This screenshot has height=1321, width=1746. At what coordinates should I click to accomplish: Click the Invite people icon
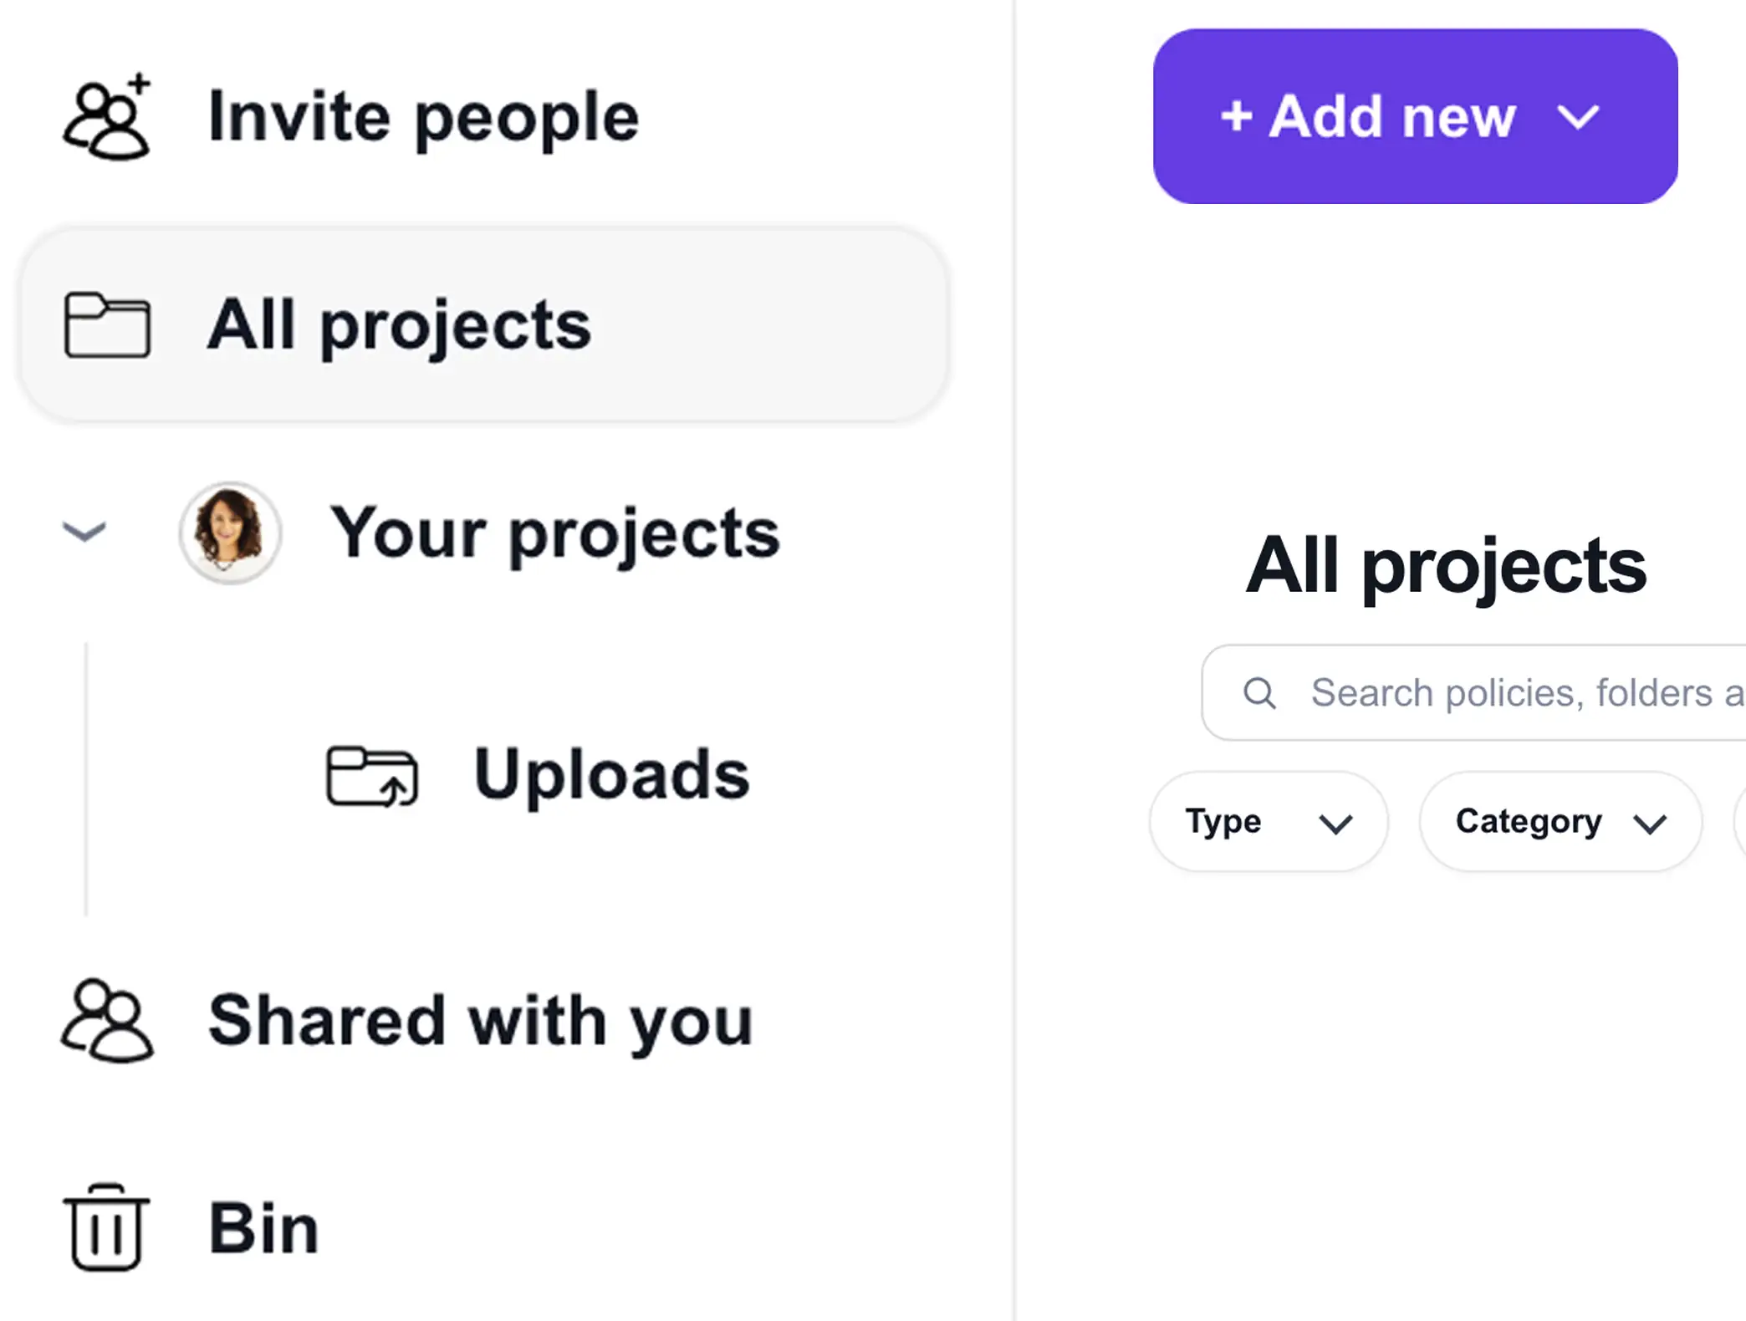(x=107, y=117)
